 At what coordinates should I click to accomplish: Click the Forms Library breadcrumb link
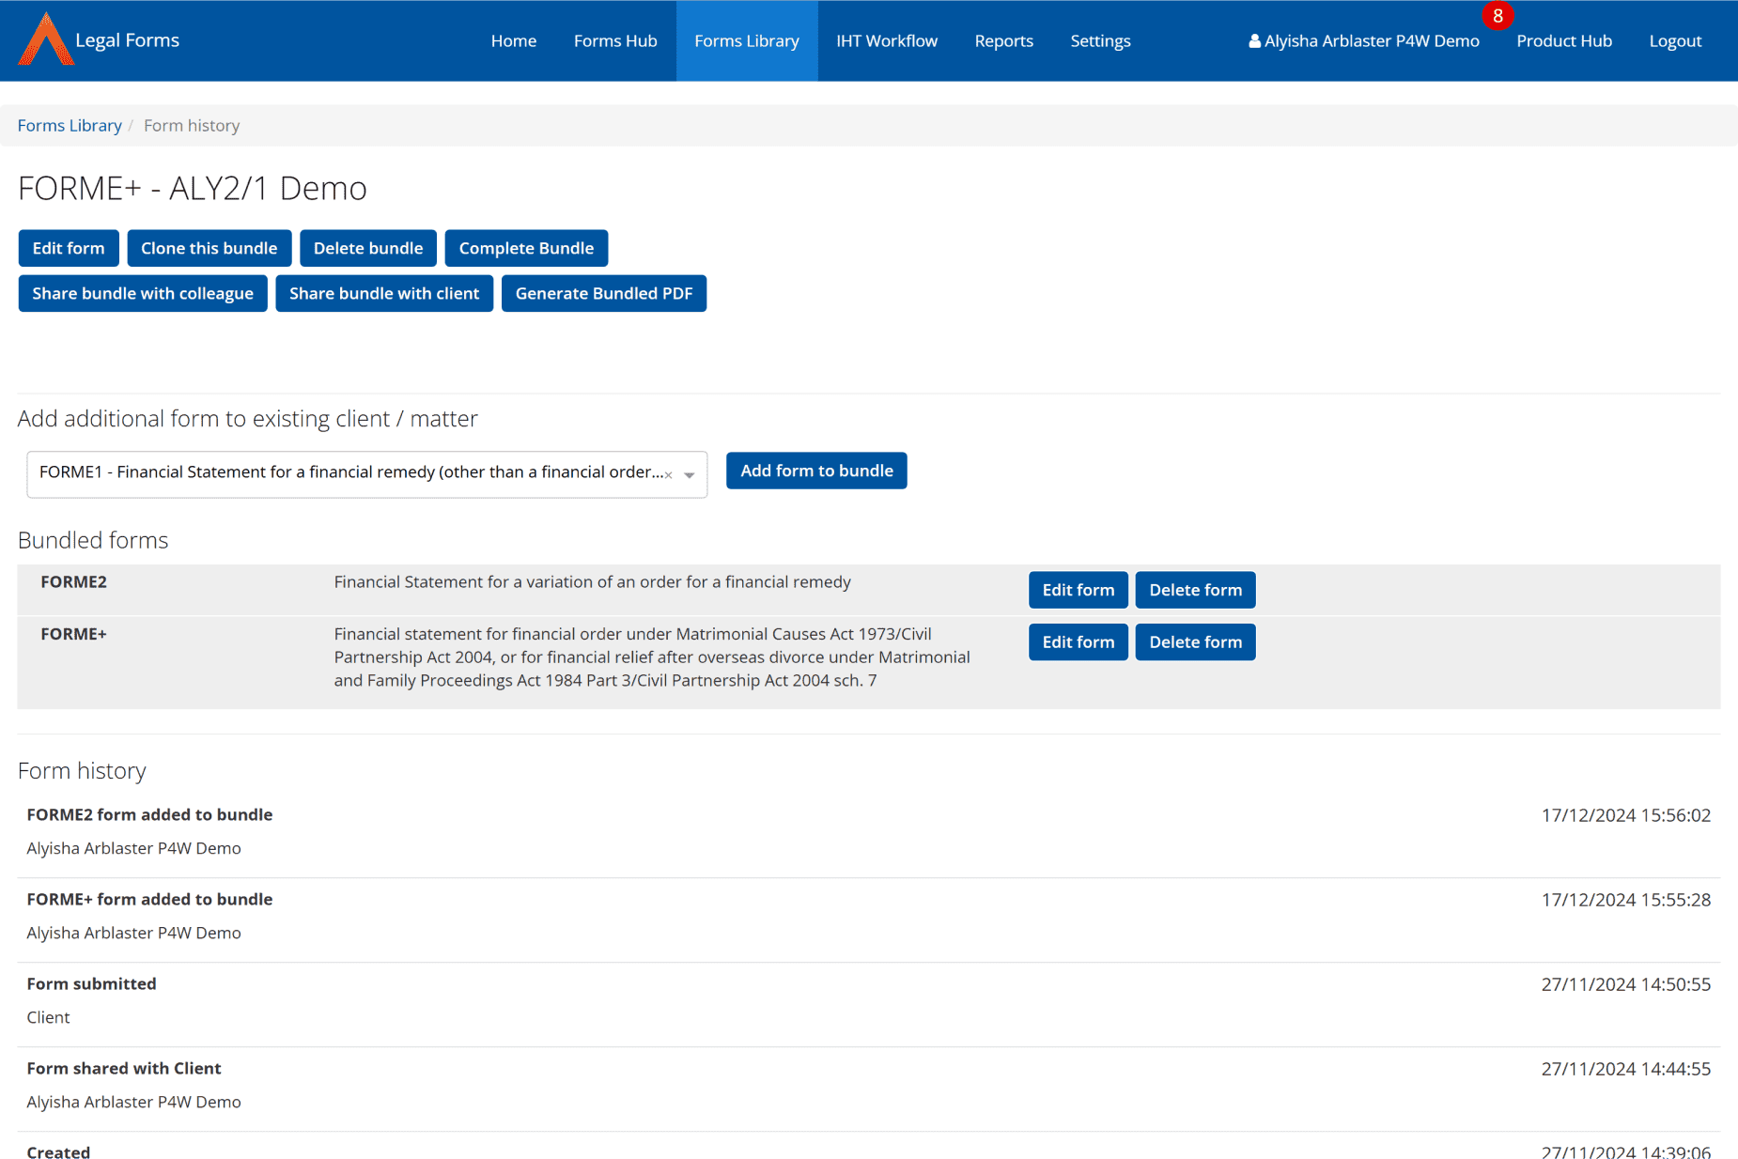pos(70,125)
